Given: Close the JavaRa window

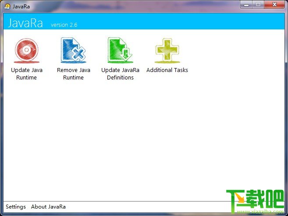Looking at the screenshot, I should [274, 5].
